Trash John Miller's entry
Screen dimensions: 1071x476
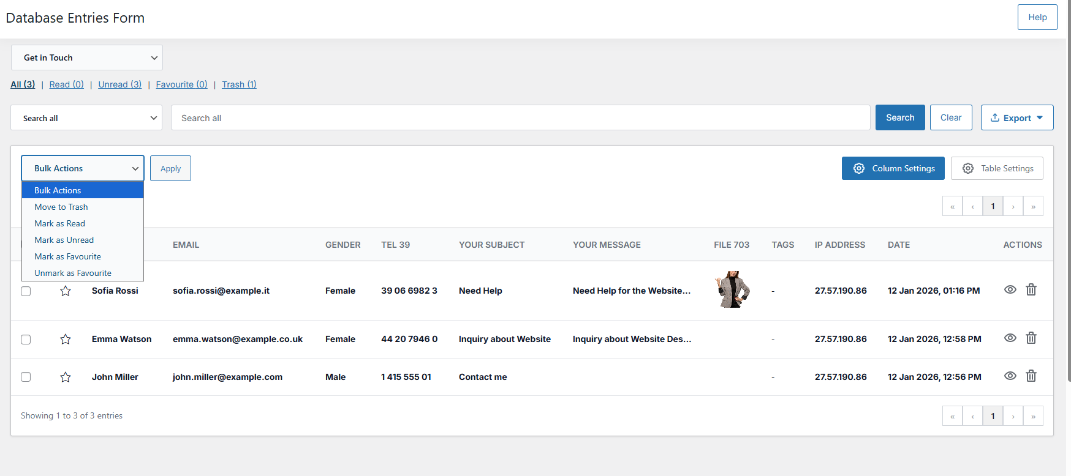coord(1031,376)
